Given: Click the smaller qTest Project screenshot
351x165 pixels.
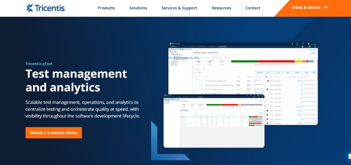Looking at the screenshot, I should 214,121.
